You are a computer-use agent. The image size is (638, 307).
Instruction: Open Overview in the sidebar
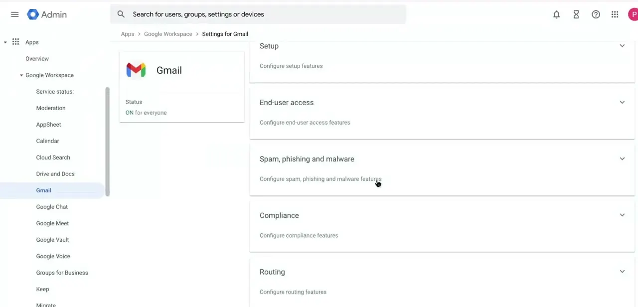[37, 59]
